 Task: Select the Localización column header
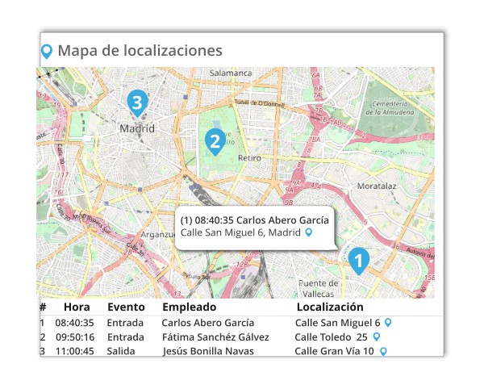click(330, 307)
